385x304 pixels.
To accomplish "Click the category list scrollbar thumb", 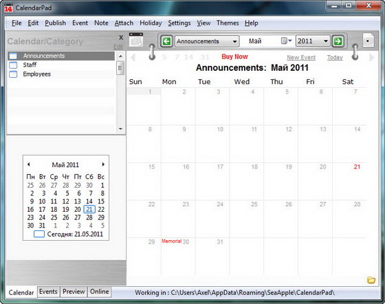I will tap(120, 68).
